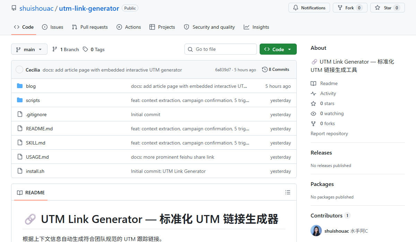The width and height of the screenshot is (416, 242).
Task: Open the 8 Commits link
Action: point(276,69)
